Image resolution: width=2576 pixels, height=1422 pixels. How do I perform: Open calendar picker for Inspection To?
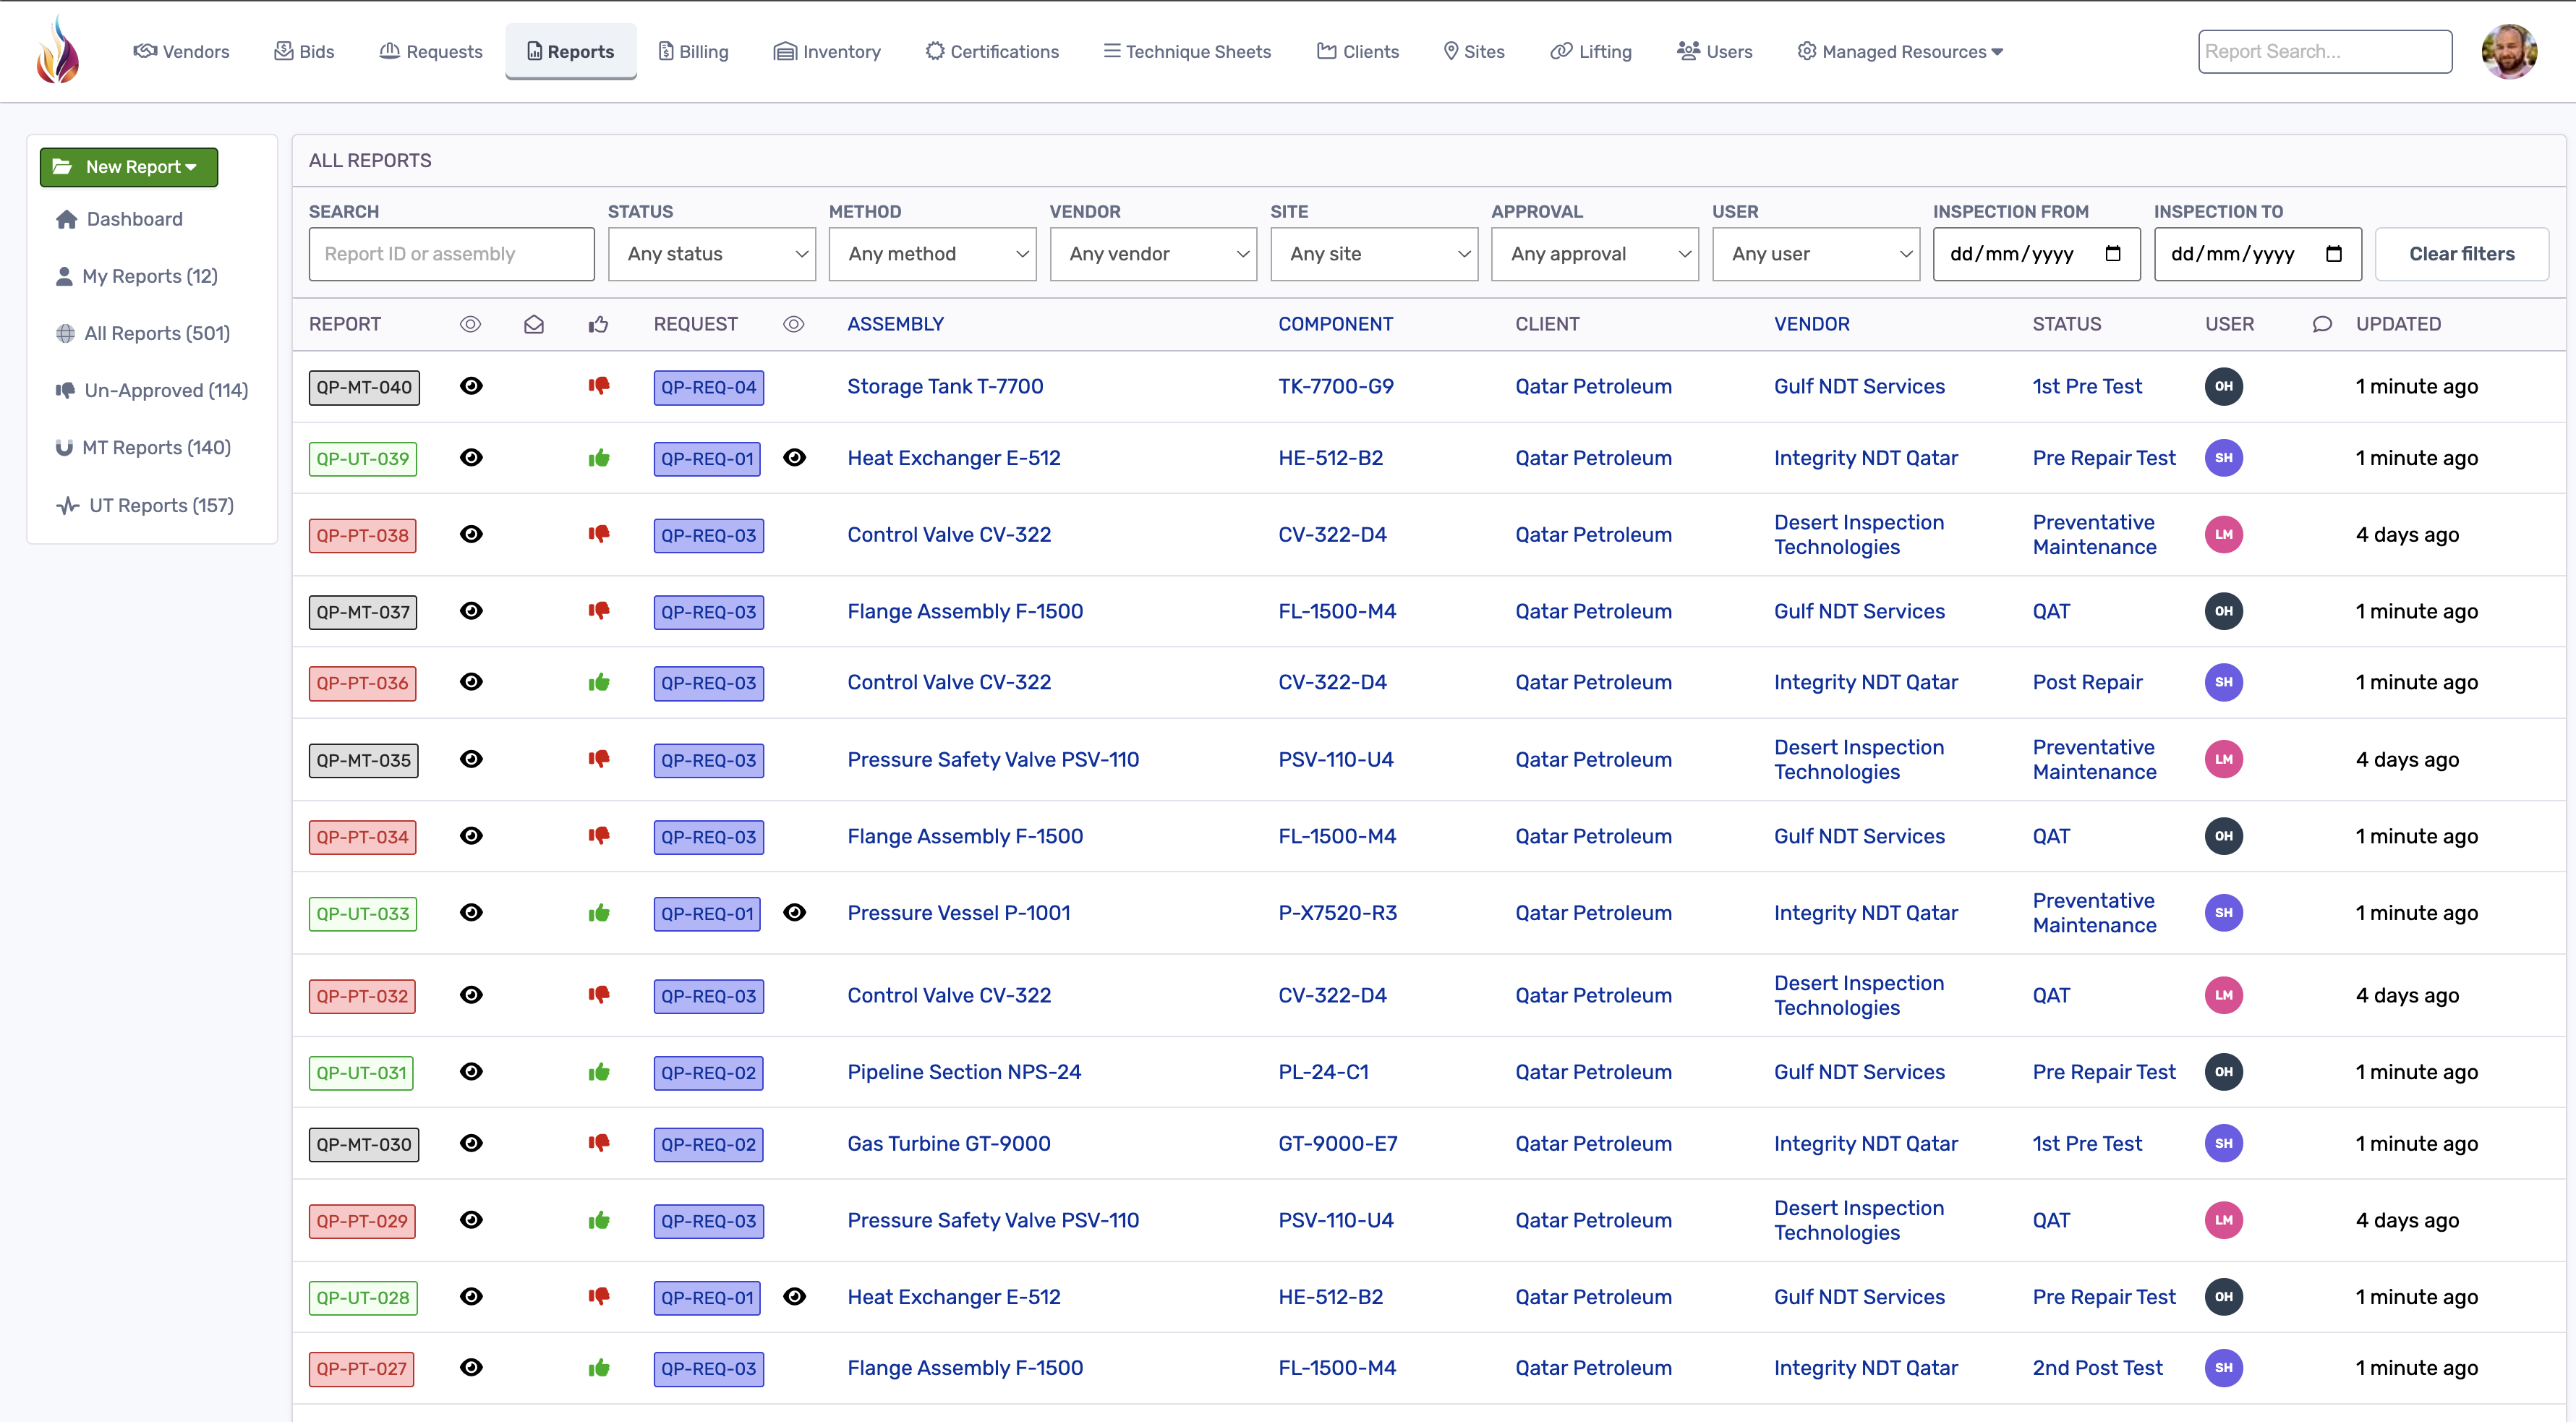[2334, 254]
